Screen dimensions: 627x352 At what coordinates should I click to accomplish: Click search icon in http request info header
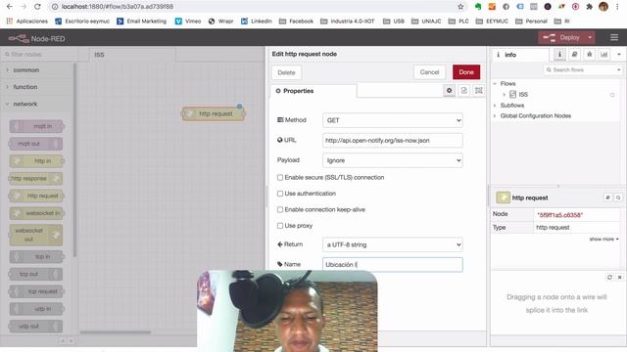click(618, 198)
